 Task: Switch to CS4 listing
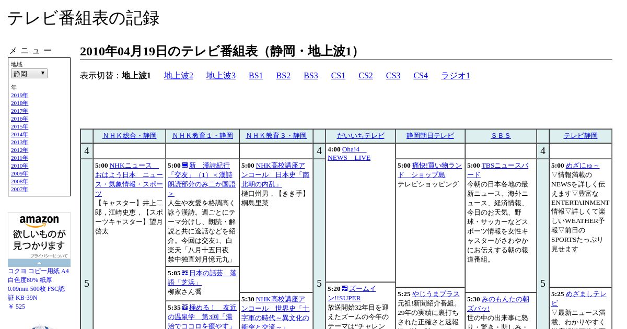coord(421,76)
